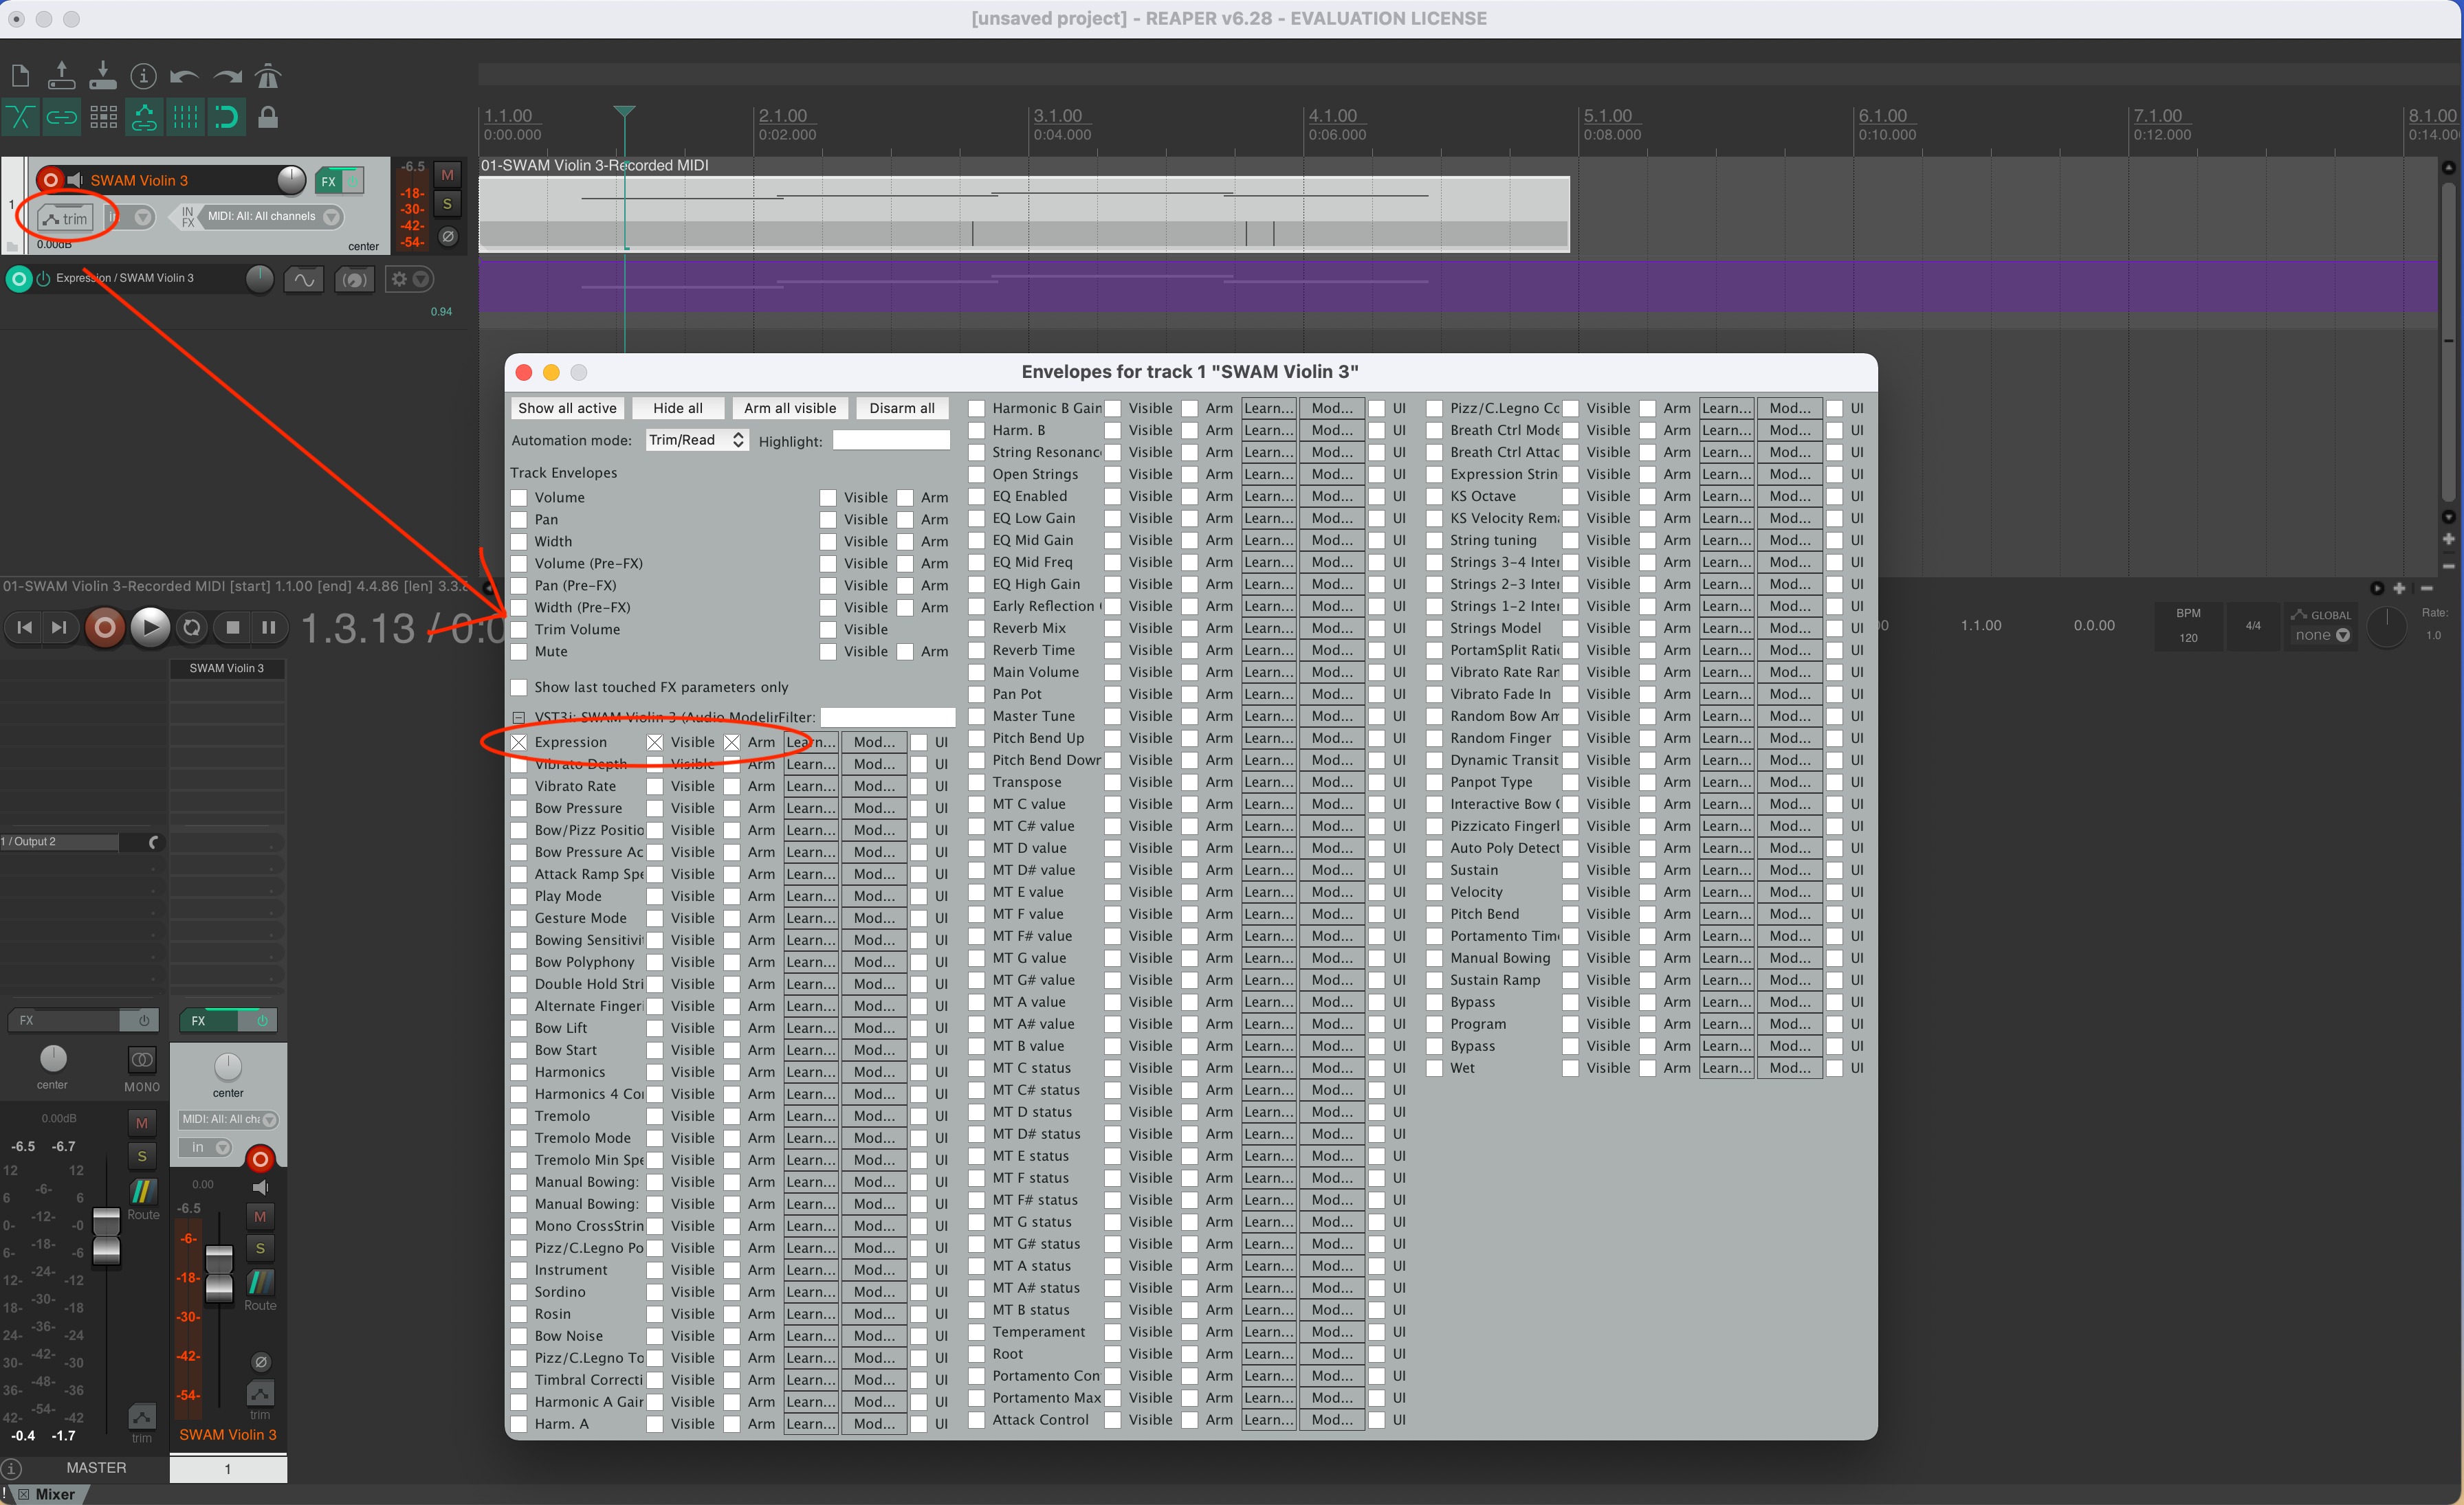Pause playback in transport
Image resolution: width=2464 pixels, height=1505 pixels.
click(x=269, y=627)
